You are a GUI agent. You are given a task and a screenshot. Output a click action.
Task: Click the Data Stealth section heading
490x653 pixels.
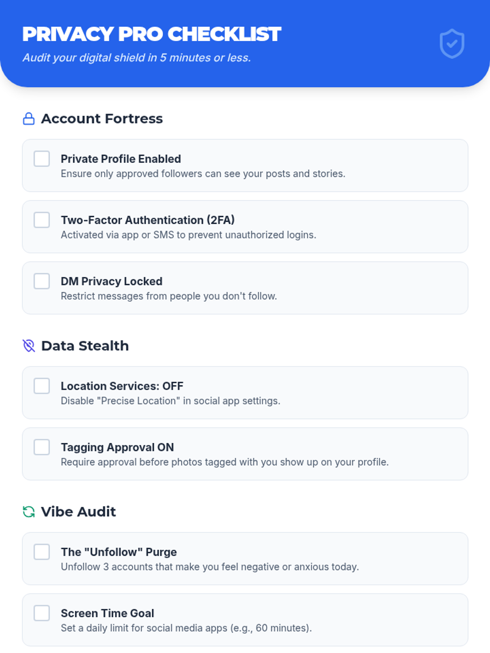(x=85, y=346)
